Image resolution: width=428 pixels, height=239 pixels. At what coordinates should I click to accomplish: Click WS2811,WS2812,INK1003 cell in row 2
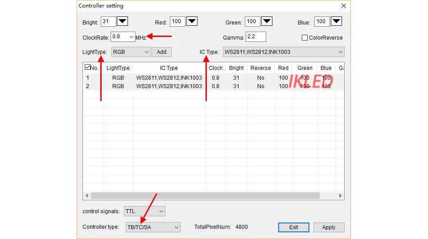169,86
